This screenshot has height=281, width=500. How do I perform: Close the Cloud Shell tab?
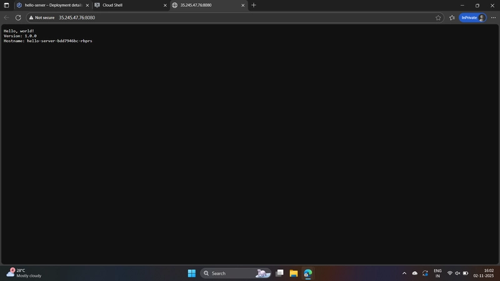pyautogui.click(x=165, y=5)
